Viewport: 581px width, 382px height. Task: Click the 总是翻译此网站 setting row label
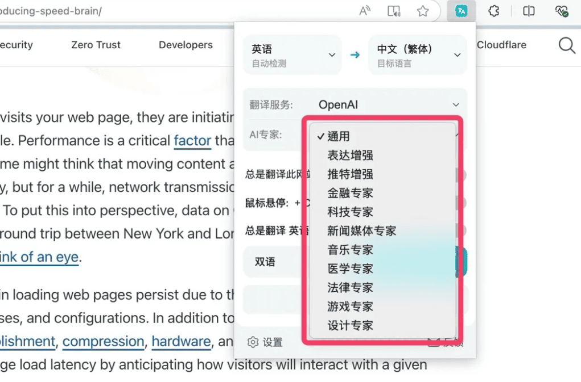278,174
